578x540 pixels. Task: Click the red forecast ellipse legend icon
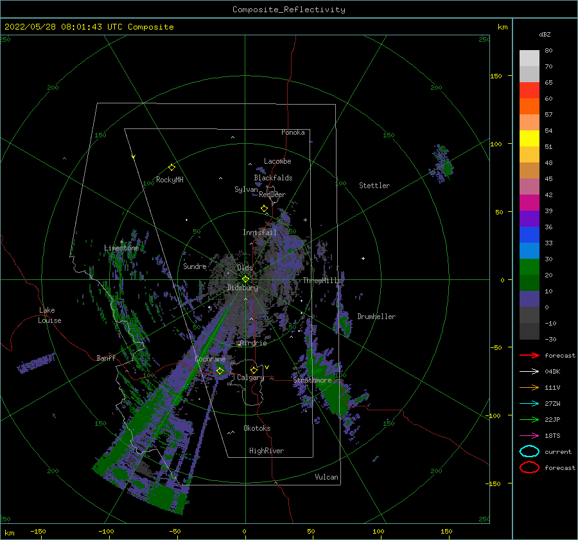(x=529, y=467)
